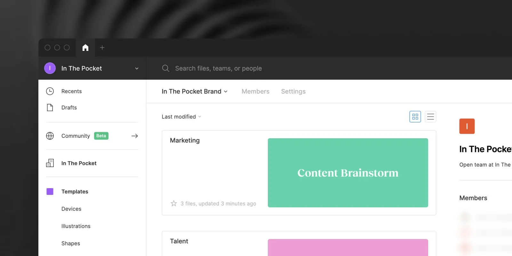Click the organization building icon

point(50,163)
